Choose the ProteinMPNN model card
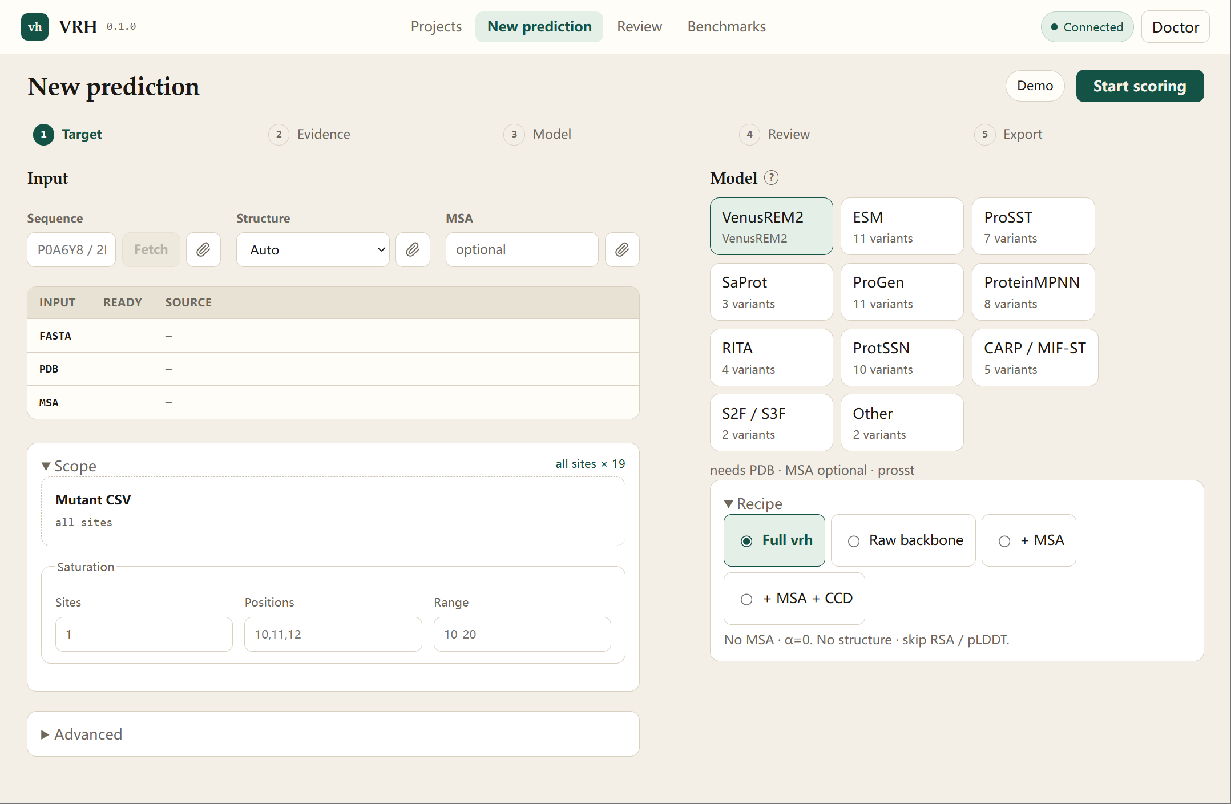The width and height of the screenshot is (1231, 804). click(1033, 292)
